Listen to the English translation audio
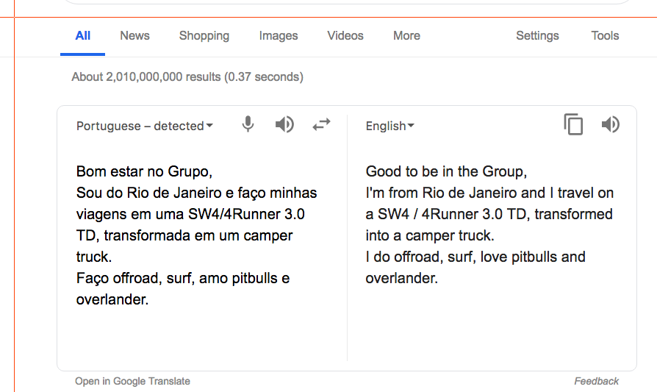Screen dimensions: 657x392 (x=610, y=125)
